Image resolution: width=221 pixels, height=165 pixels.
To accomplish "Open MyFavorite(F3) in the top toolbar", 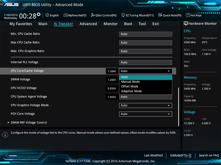I will (75, 15).
